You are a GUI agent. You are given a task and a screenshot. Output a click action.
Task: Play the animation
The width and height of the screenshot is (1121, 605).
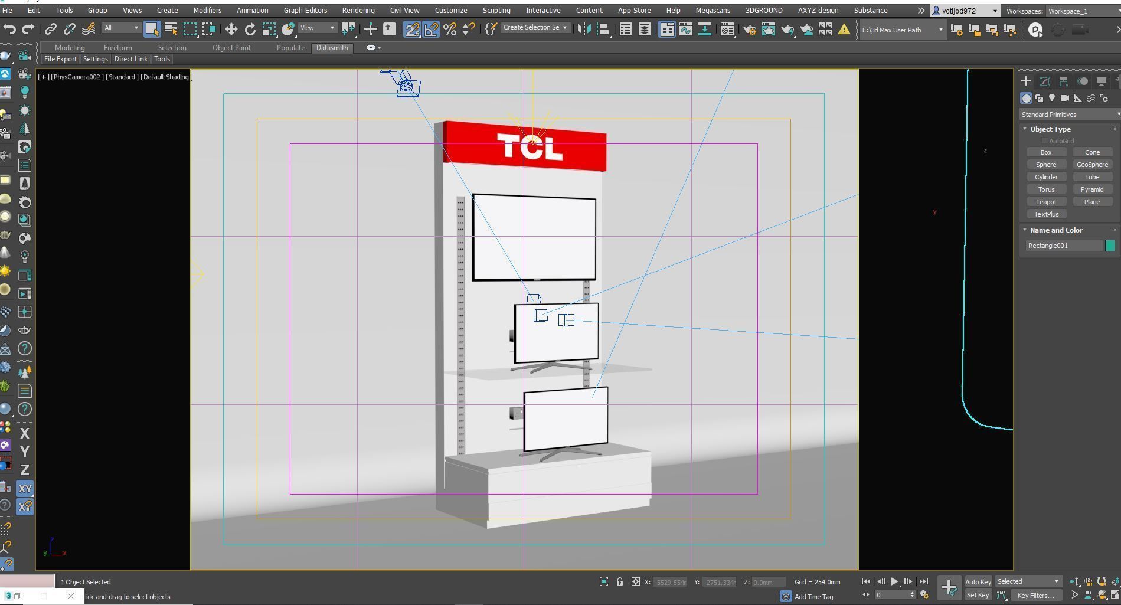click(895, 582)
